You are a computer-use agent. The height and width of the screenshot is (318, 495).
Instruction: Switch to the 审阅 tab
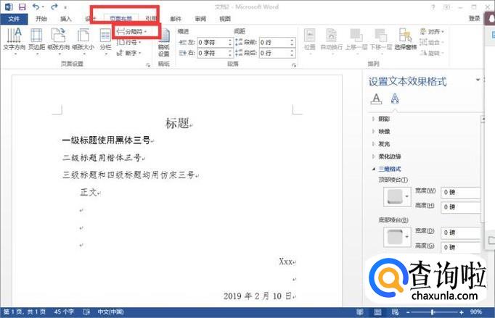pyautogui.click(x=200, y=19)
